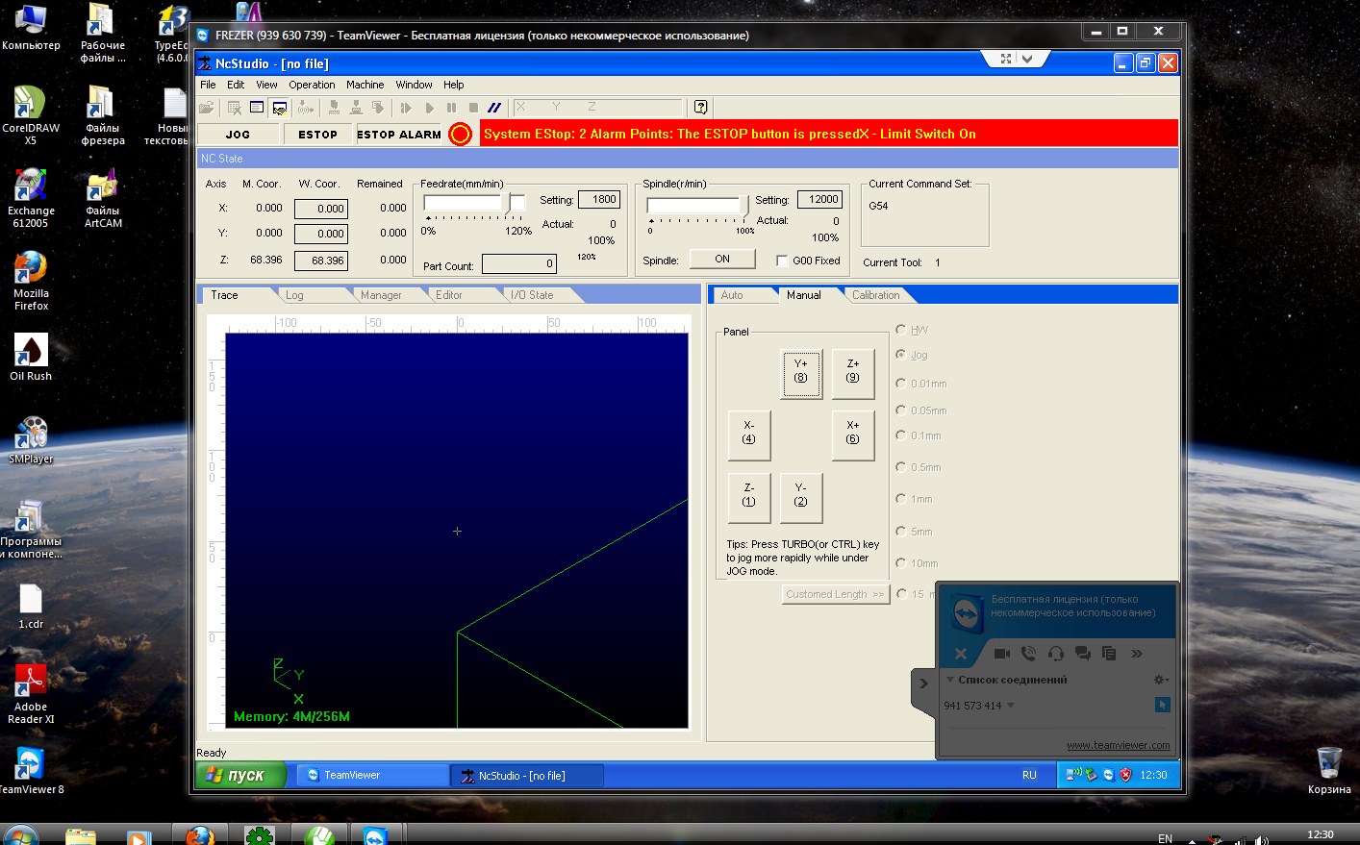1360x845 pixels.
Task: Open Adobe Reader XI desktop icon
Action: click(31, 694)
